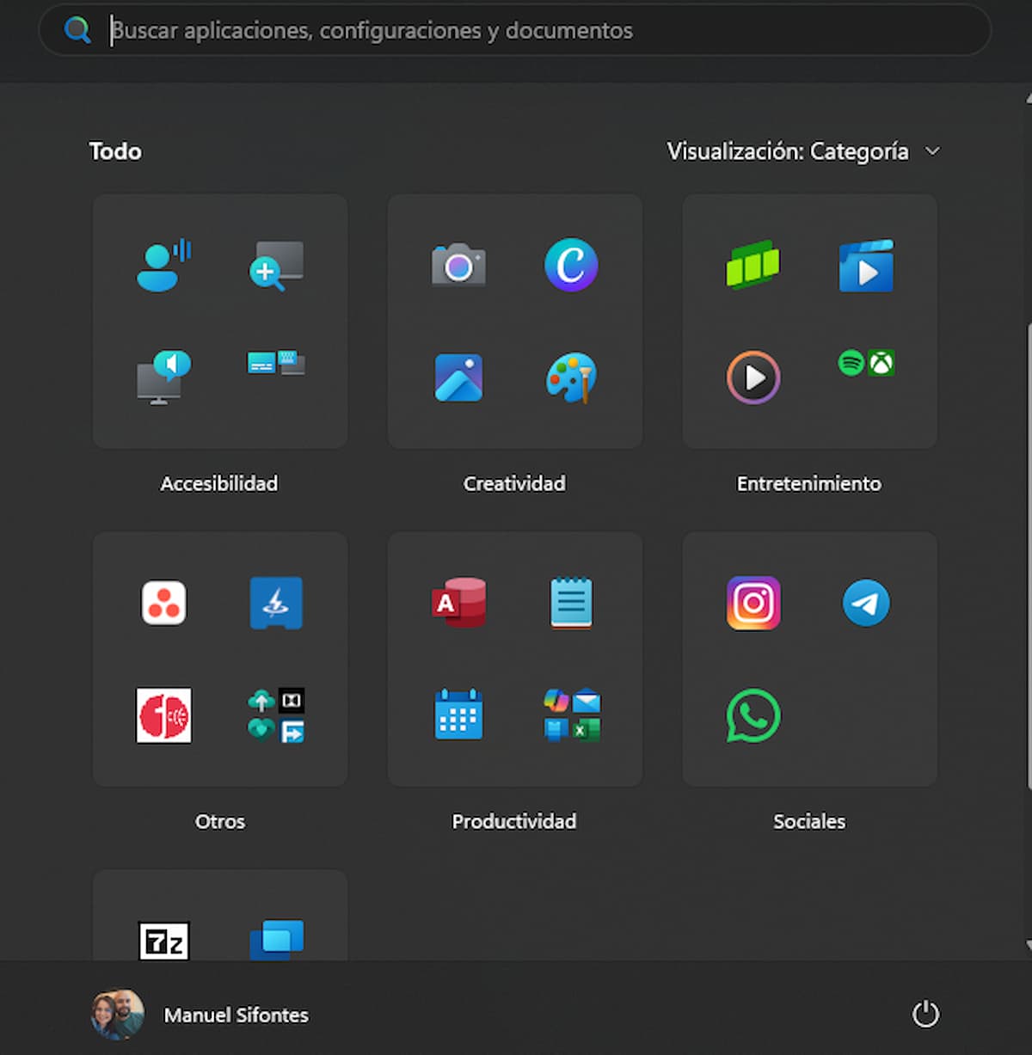Open the Magnifier accessibility tool

pyautogui.click(x=275, y=267)
